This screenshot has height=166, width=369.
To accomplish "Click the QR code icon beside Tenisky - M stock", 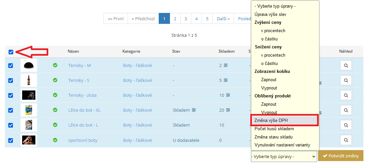I will [x=225, y=65].
